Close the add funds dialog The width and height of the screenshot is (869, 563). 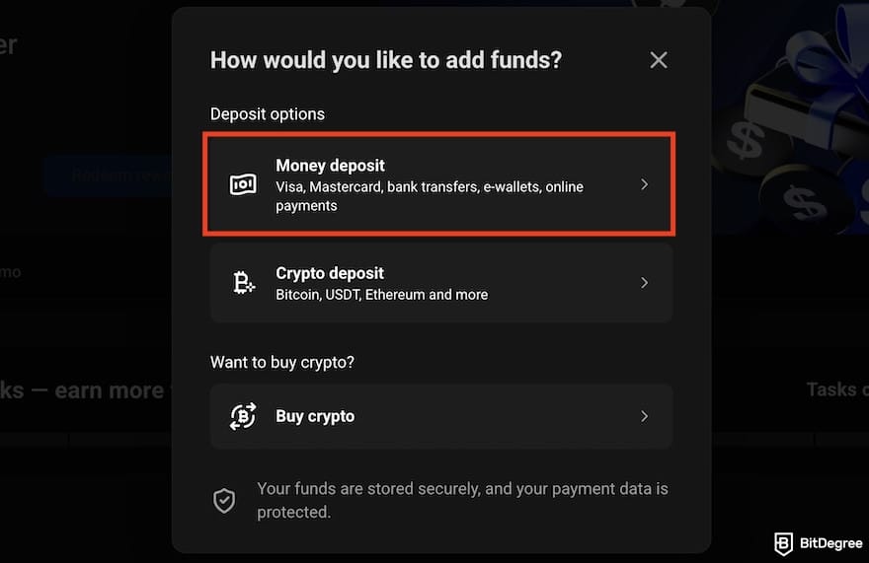tap(659, 60)
